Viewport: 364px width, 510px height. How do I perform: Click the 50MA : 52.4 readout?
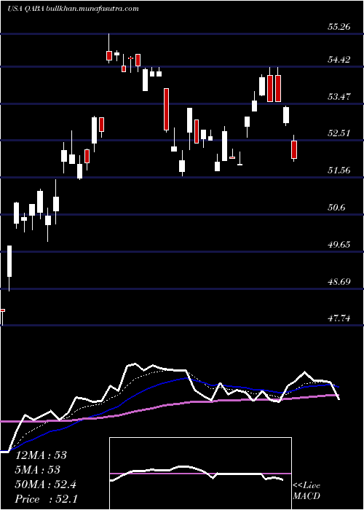[x=45, y=484]
